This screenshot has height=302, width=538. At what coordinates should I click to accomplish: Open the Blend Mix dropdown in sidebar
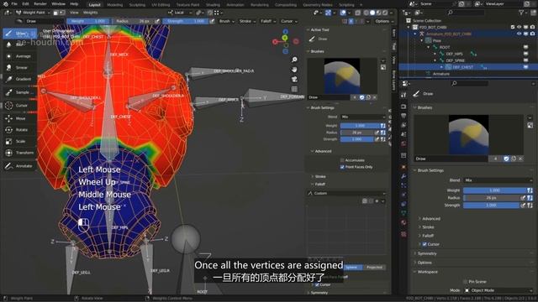[x=363, y=117]
